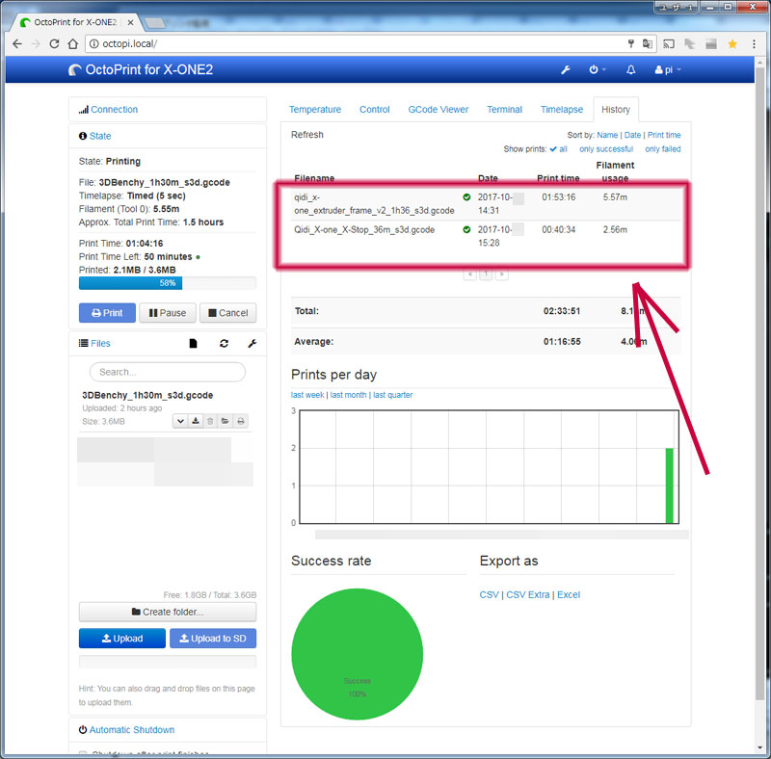Expand 3DBenchy file details chevron
771x759 pixels.
point(180,421)
